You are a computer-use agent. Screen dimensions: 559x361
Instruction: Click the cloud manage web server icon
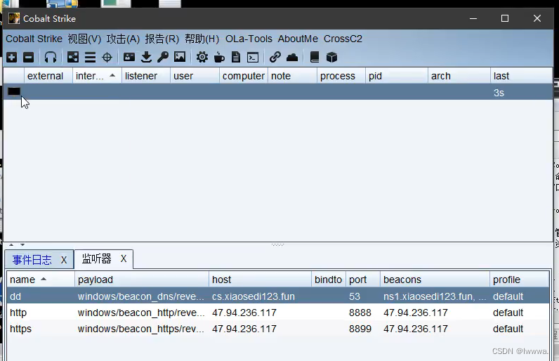(x=292, y=57)
